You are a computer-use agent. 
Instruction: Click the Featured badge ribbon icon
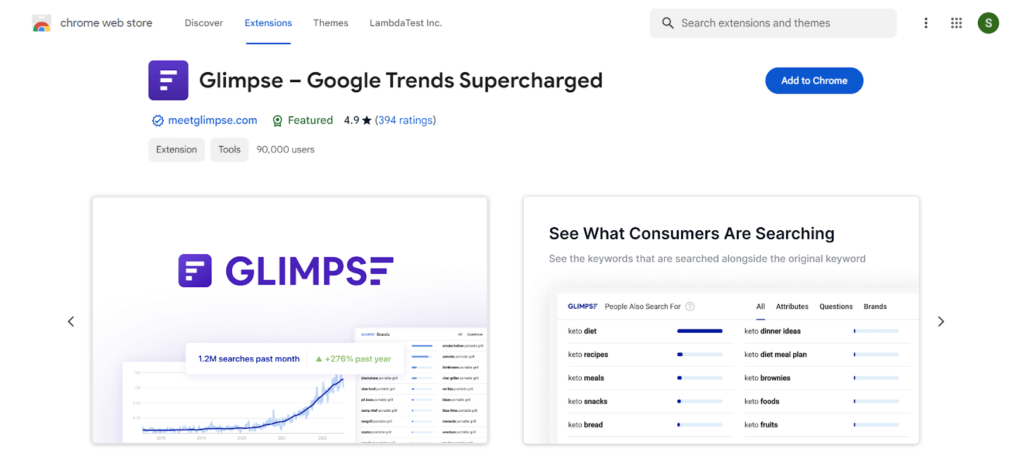tap(277, 121)
